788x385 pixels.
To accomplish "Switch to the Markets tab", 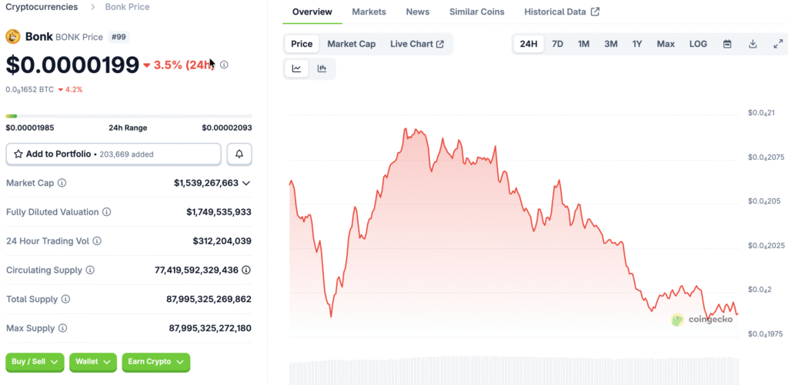I will (369, 12).
